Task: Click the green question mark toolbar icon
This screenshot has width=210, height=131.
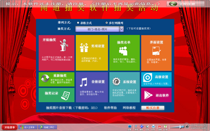Action: click(166, 127)
